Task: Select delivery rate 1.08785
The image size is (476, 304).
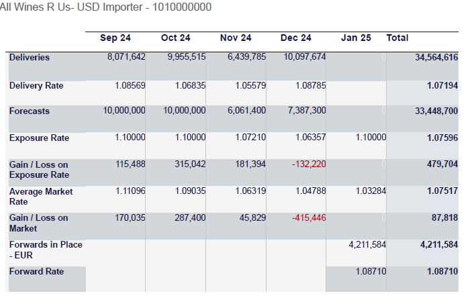Action: 311,85
